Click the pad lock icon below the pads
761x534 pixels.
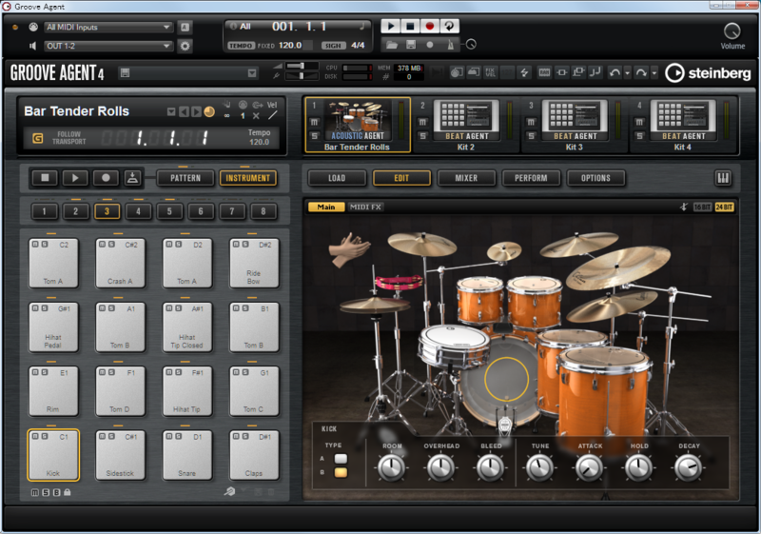click(68, 492)
